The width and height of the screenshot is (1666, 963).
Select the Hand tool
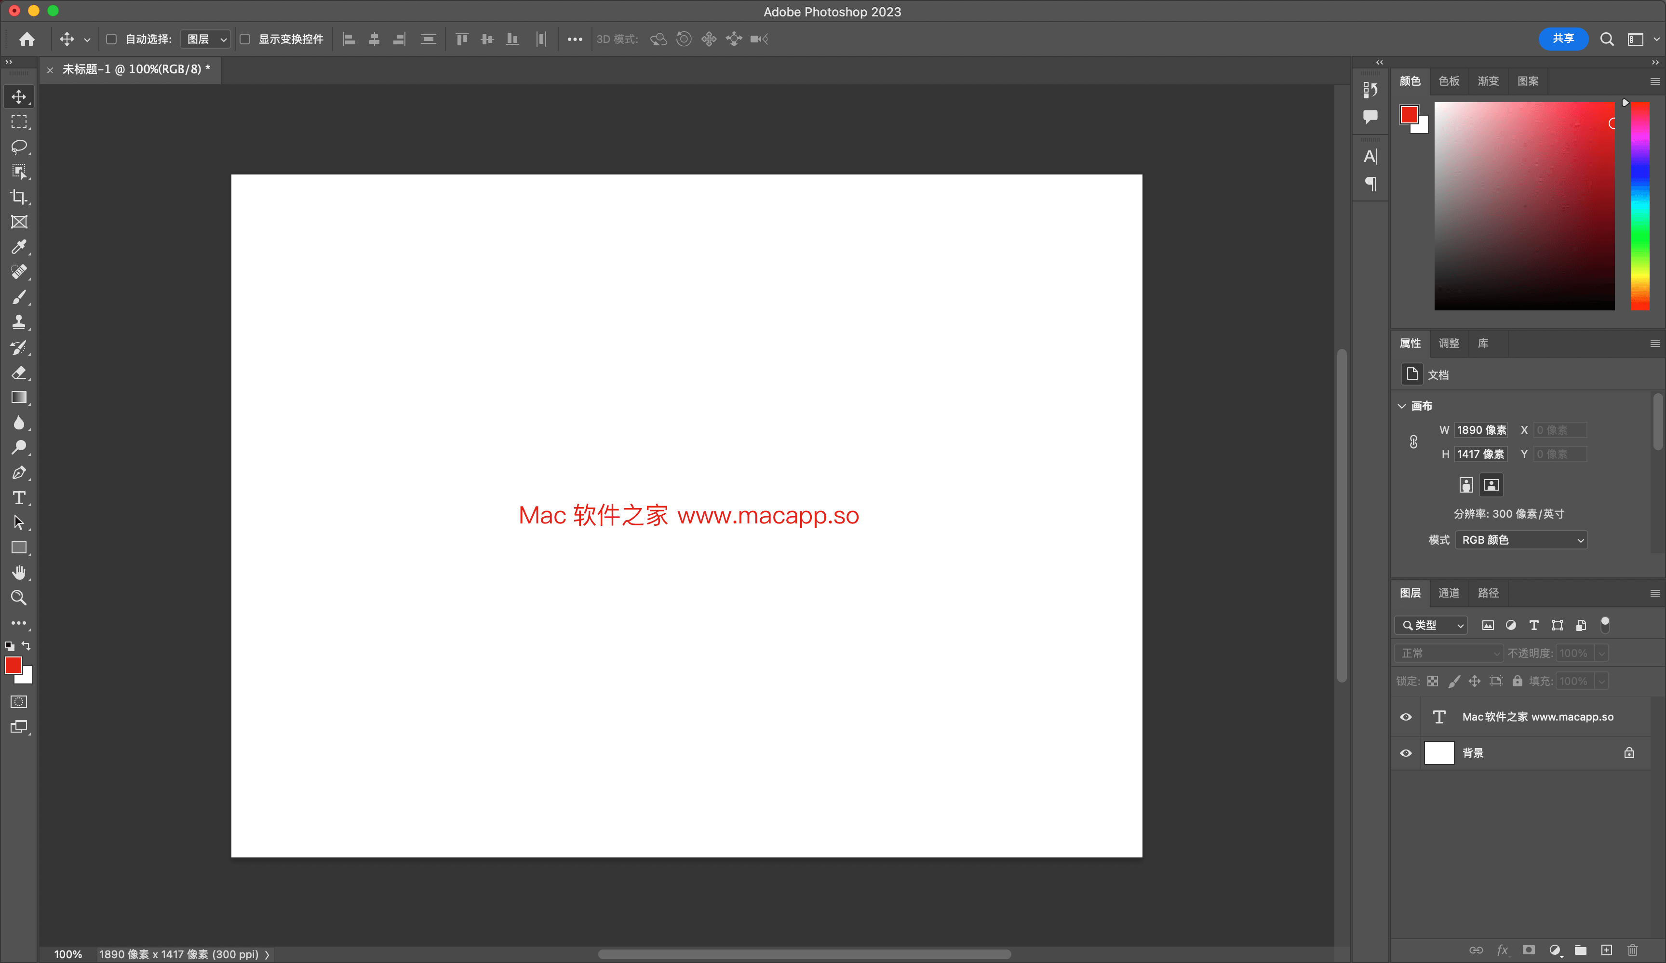(x=18, y=573)
